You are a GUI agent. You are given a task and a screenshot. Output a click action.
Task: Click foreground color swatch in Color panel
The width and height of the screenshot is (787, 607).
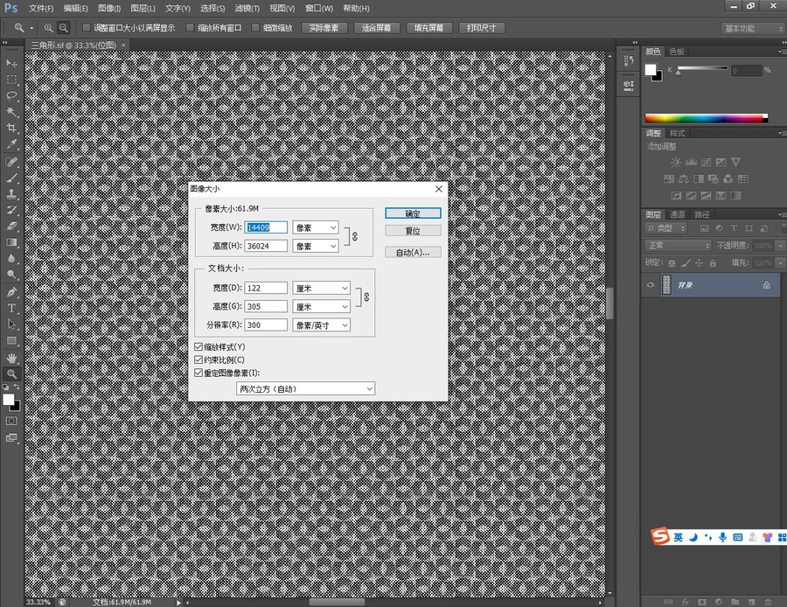click(x=651, y=69)
